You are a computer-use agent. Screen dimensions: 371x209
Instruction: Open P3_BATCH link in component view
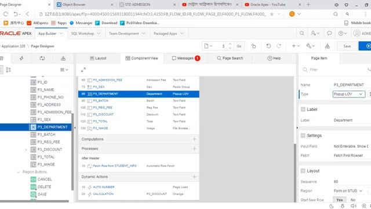tap(100, 100)
